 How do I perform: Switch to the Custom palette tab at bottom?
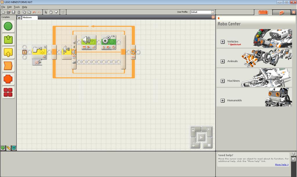(14, 148)
